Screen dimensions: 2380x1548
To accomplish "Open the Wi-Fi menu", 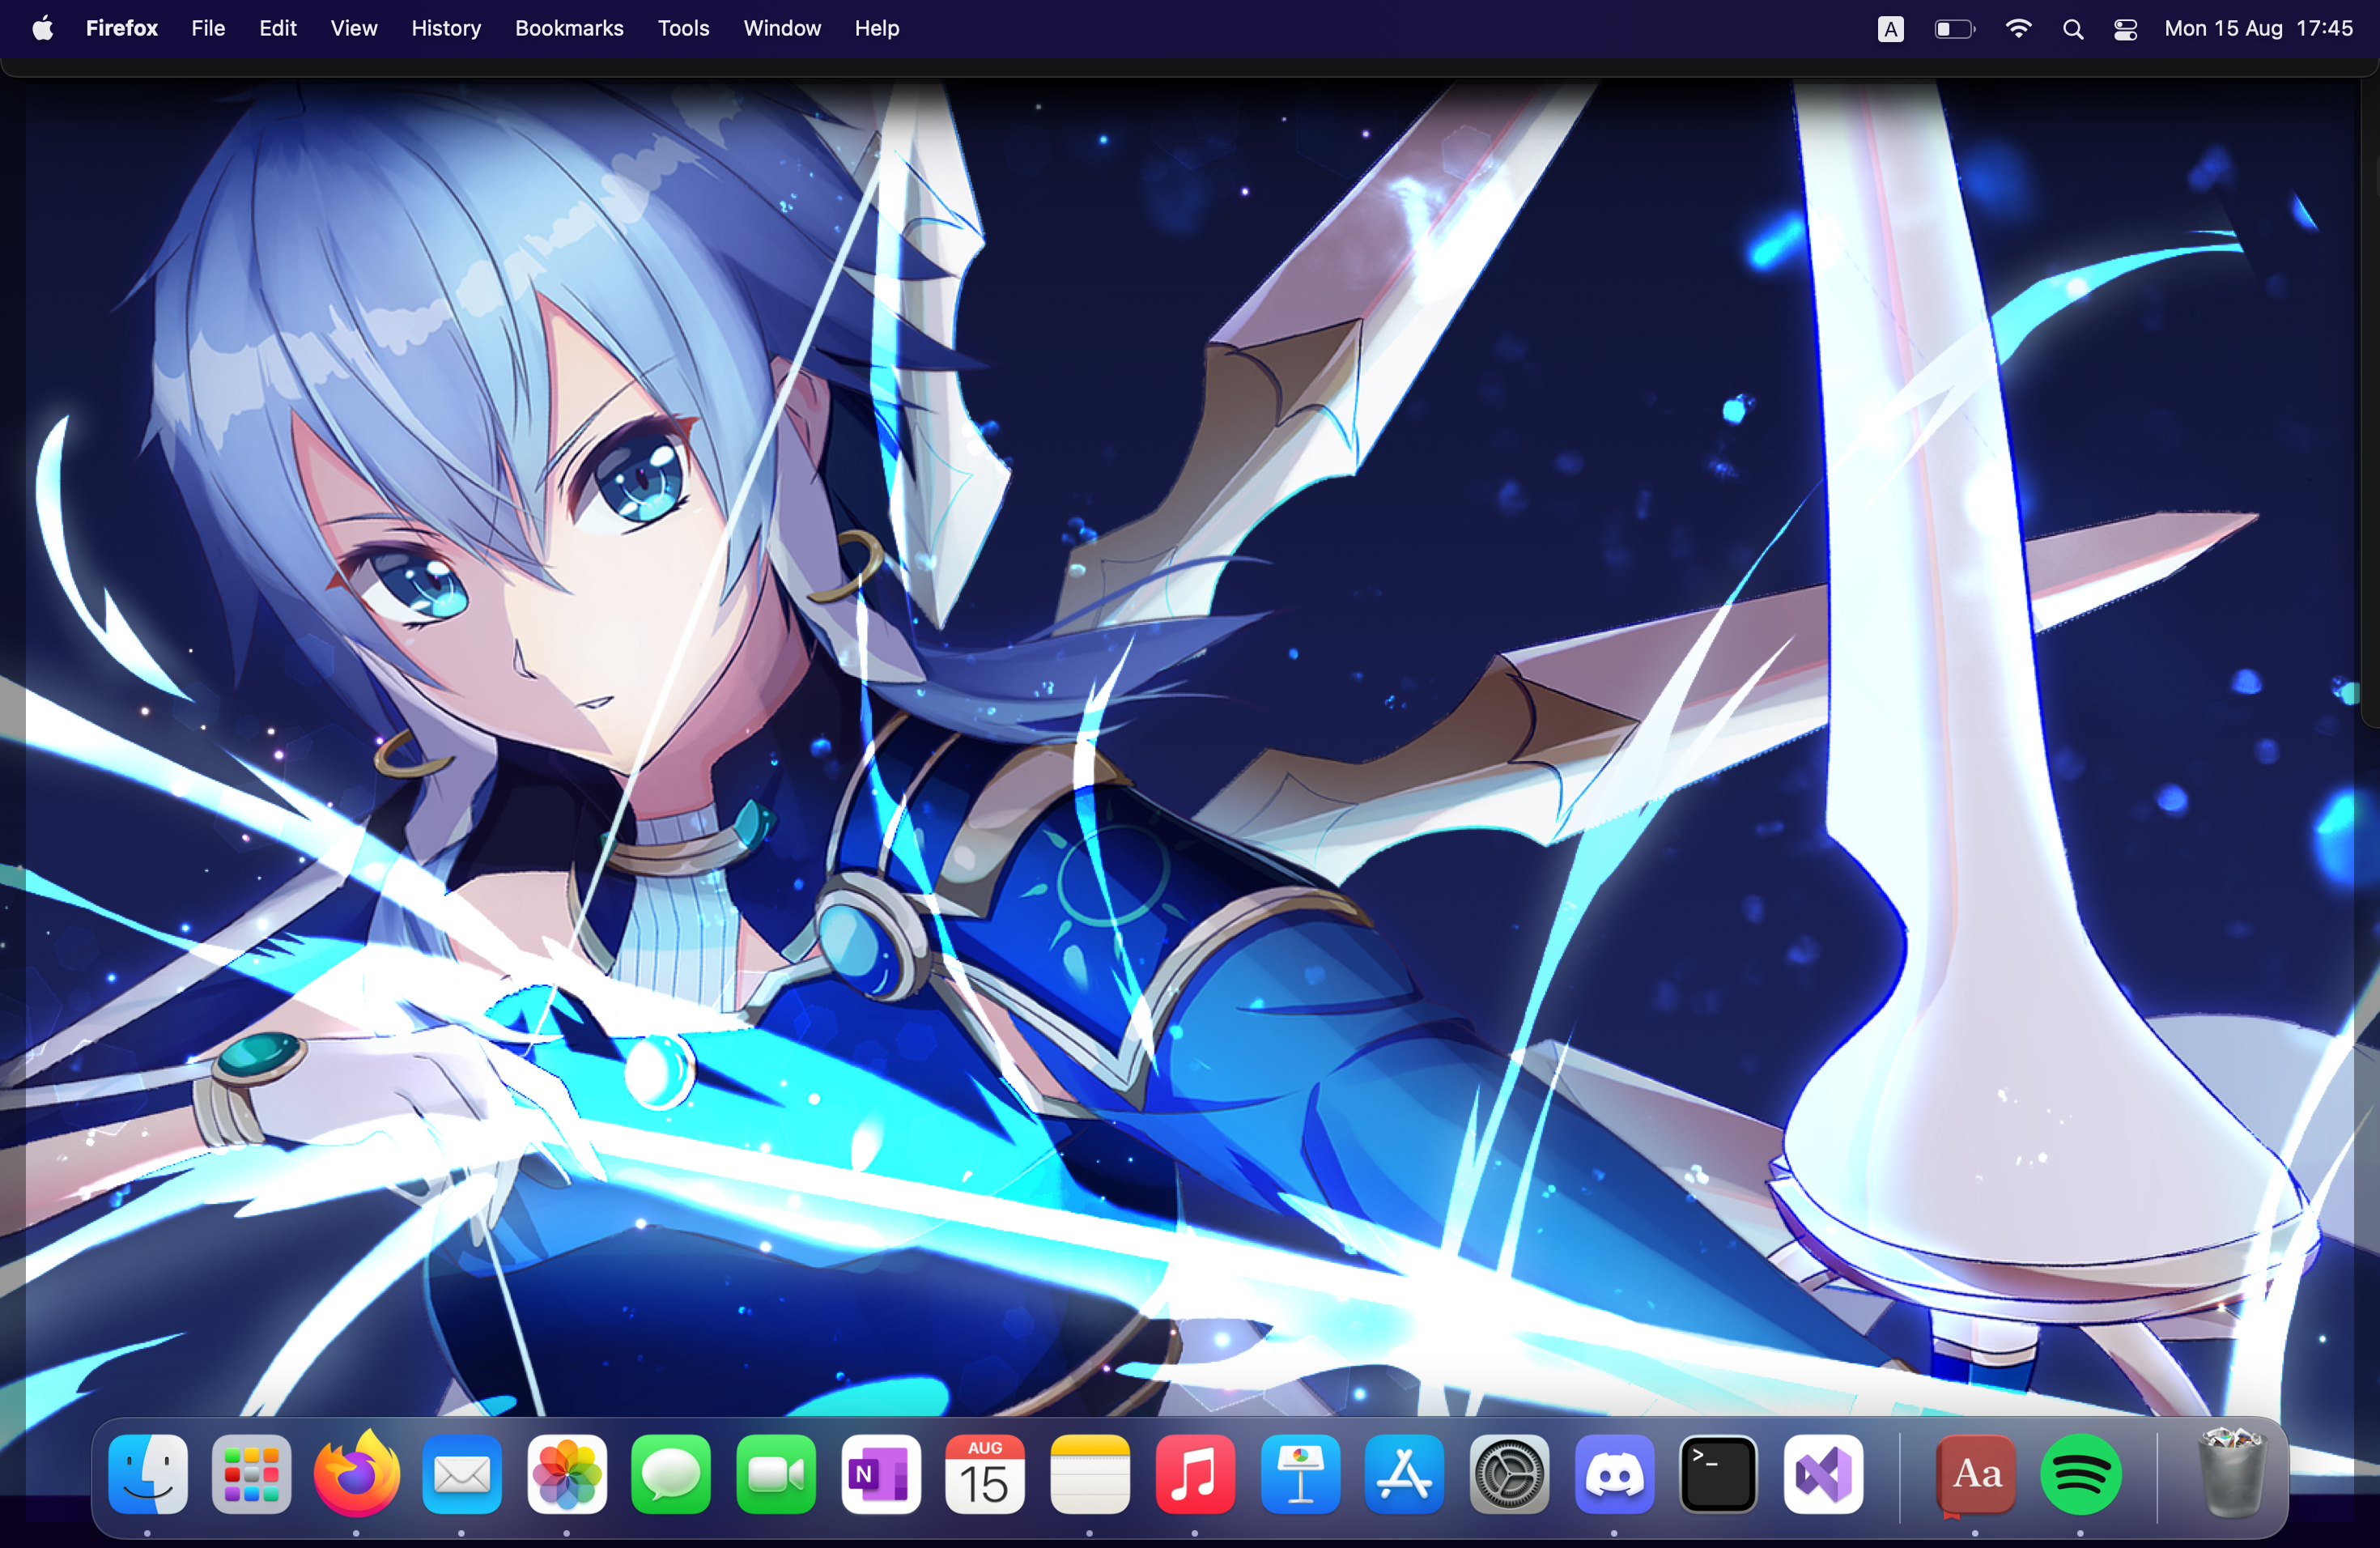I will click(2019, 29).
